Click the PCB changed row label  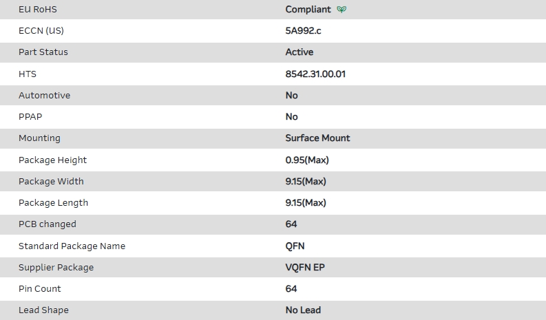click(x=48, y=224)
